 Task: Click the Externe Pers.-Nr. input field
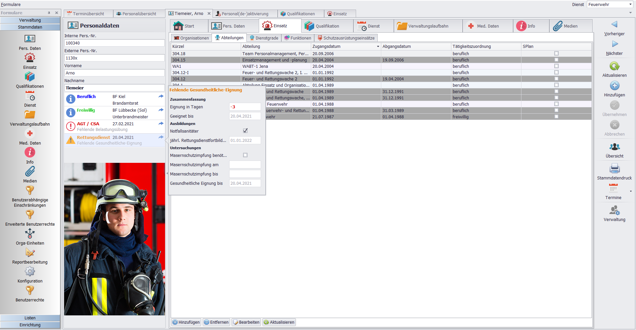tap(114, 58)
